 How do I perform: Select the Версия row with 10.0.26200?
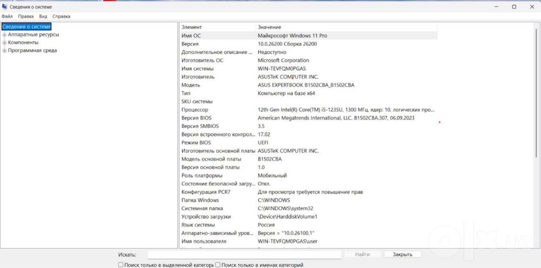[x=309, y=44]
